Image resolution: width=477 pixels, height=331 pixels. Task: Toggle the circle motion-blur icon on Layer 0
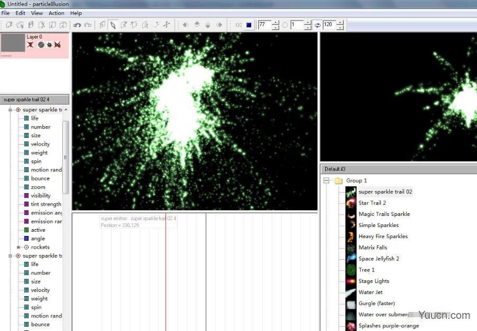pyautogui.click(x=41, y=44)
